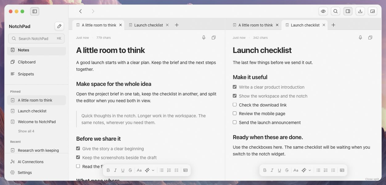Apply underline in left pane formatting bar

click(123, 170)
